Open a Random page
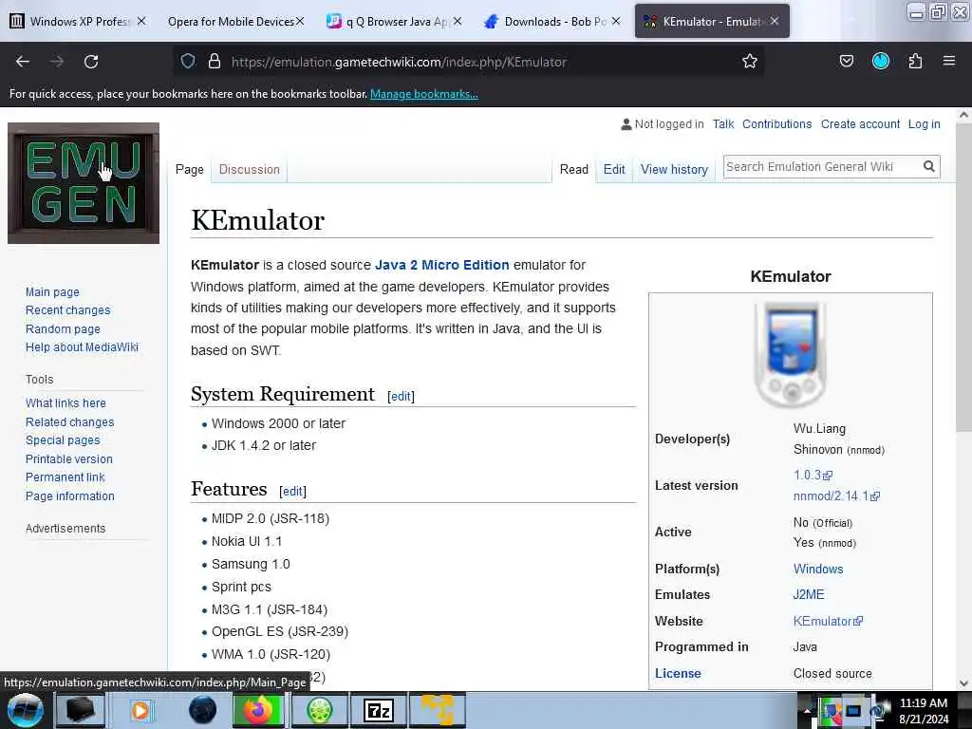The image size is (972, 729). point(63,328)
